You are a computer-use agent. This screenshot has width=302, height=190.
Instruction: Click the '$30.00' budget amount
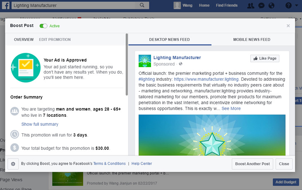(102, 148)
